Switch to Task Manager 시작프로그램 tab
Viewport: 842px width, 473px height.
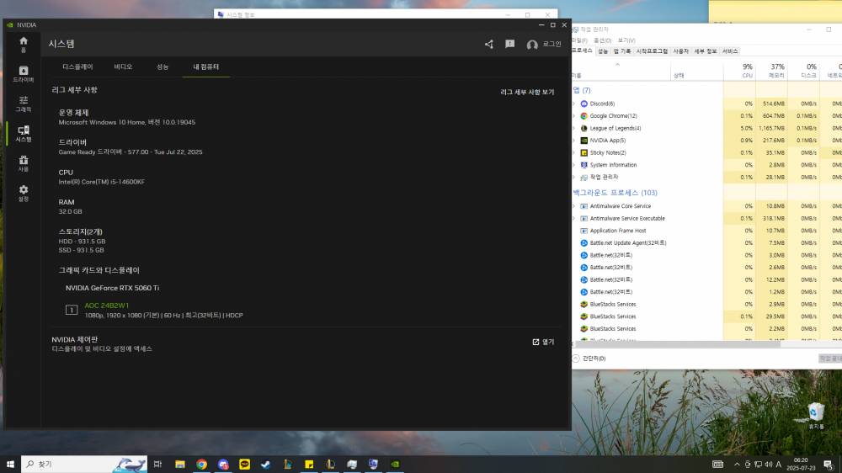[652, 51]
